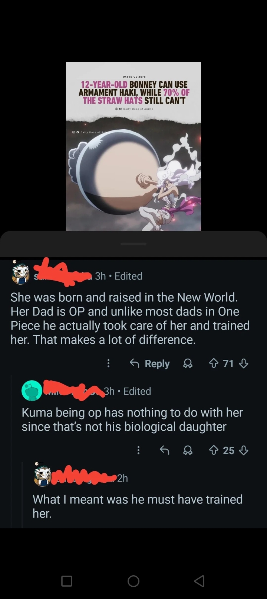Tap Android home circle button
The width and height of the screenshot is (267, 599).
point(133,581)
